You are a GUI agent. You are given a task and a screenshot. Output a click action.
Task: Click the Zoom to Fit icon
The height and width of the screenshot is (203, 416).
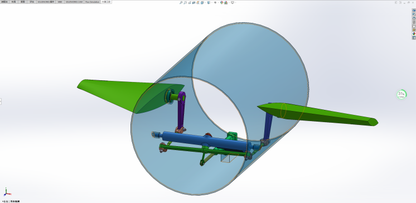tap(181, 3)
